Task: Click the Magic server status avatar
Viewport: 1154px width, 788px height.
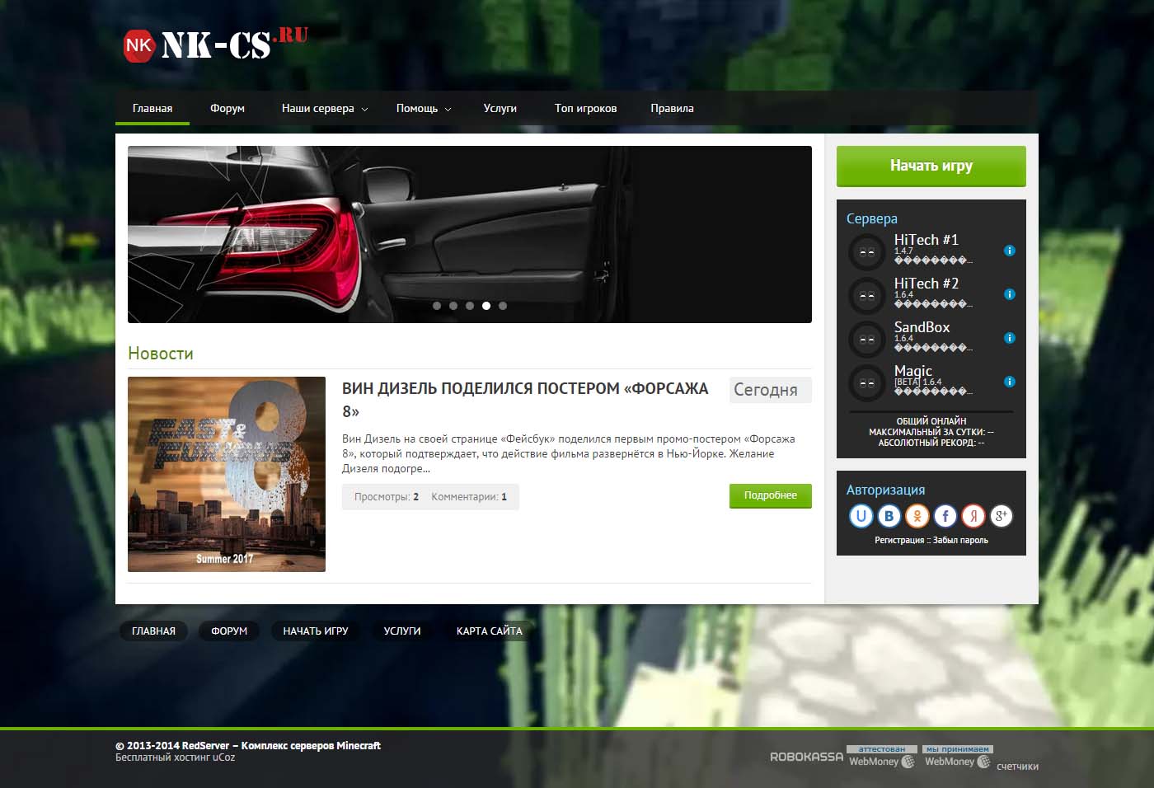Action: point(867,383)
